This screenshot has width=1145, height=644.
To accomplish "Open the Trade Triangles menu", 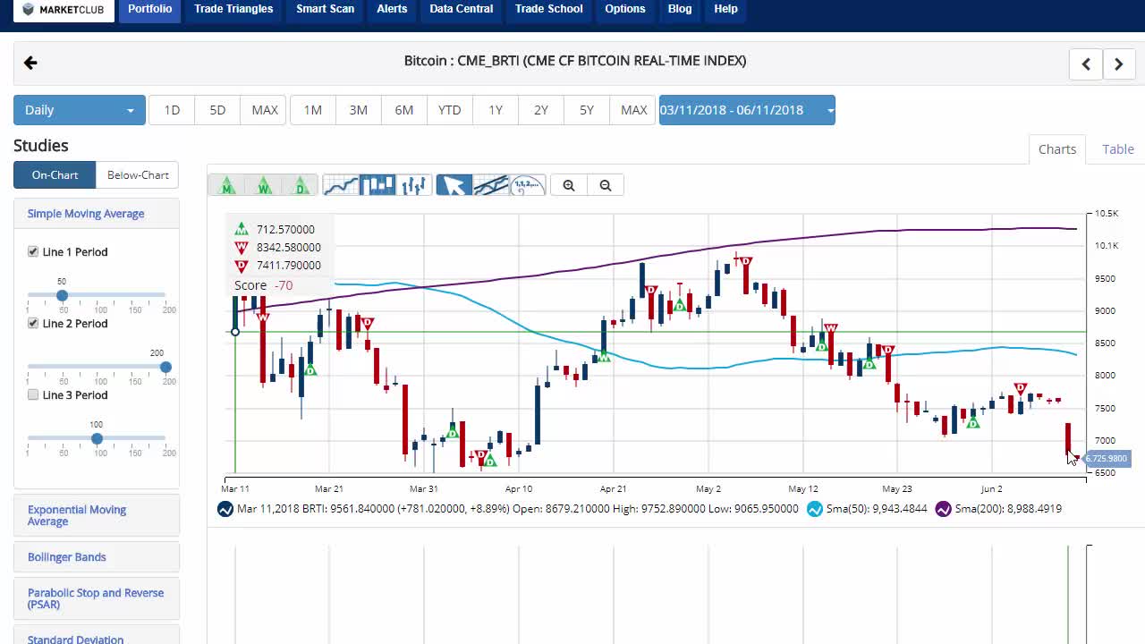I will [x=233, y=10].
